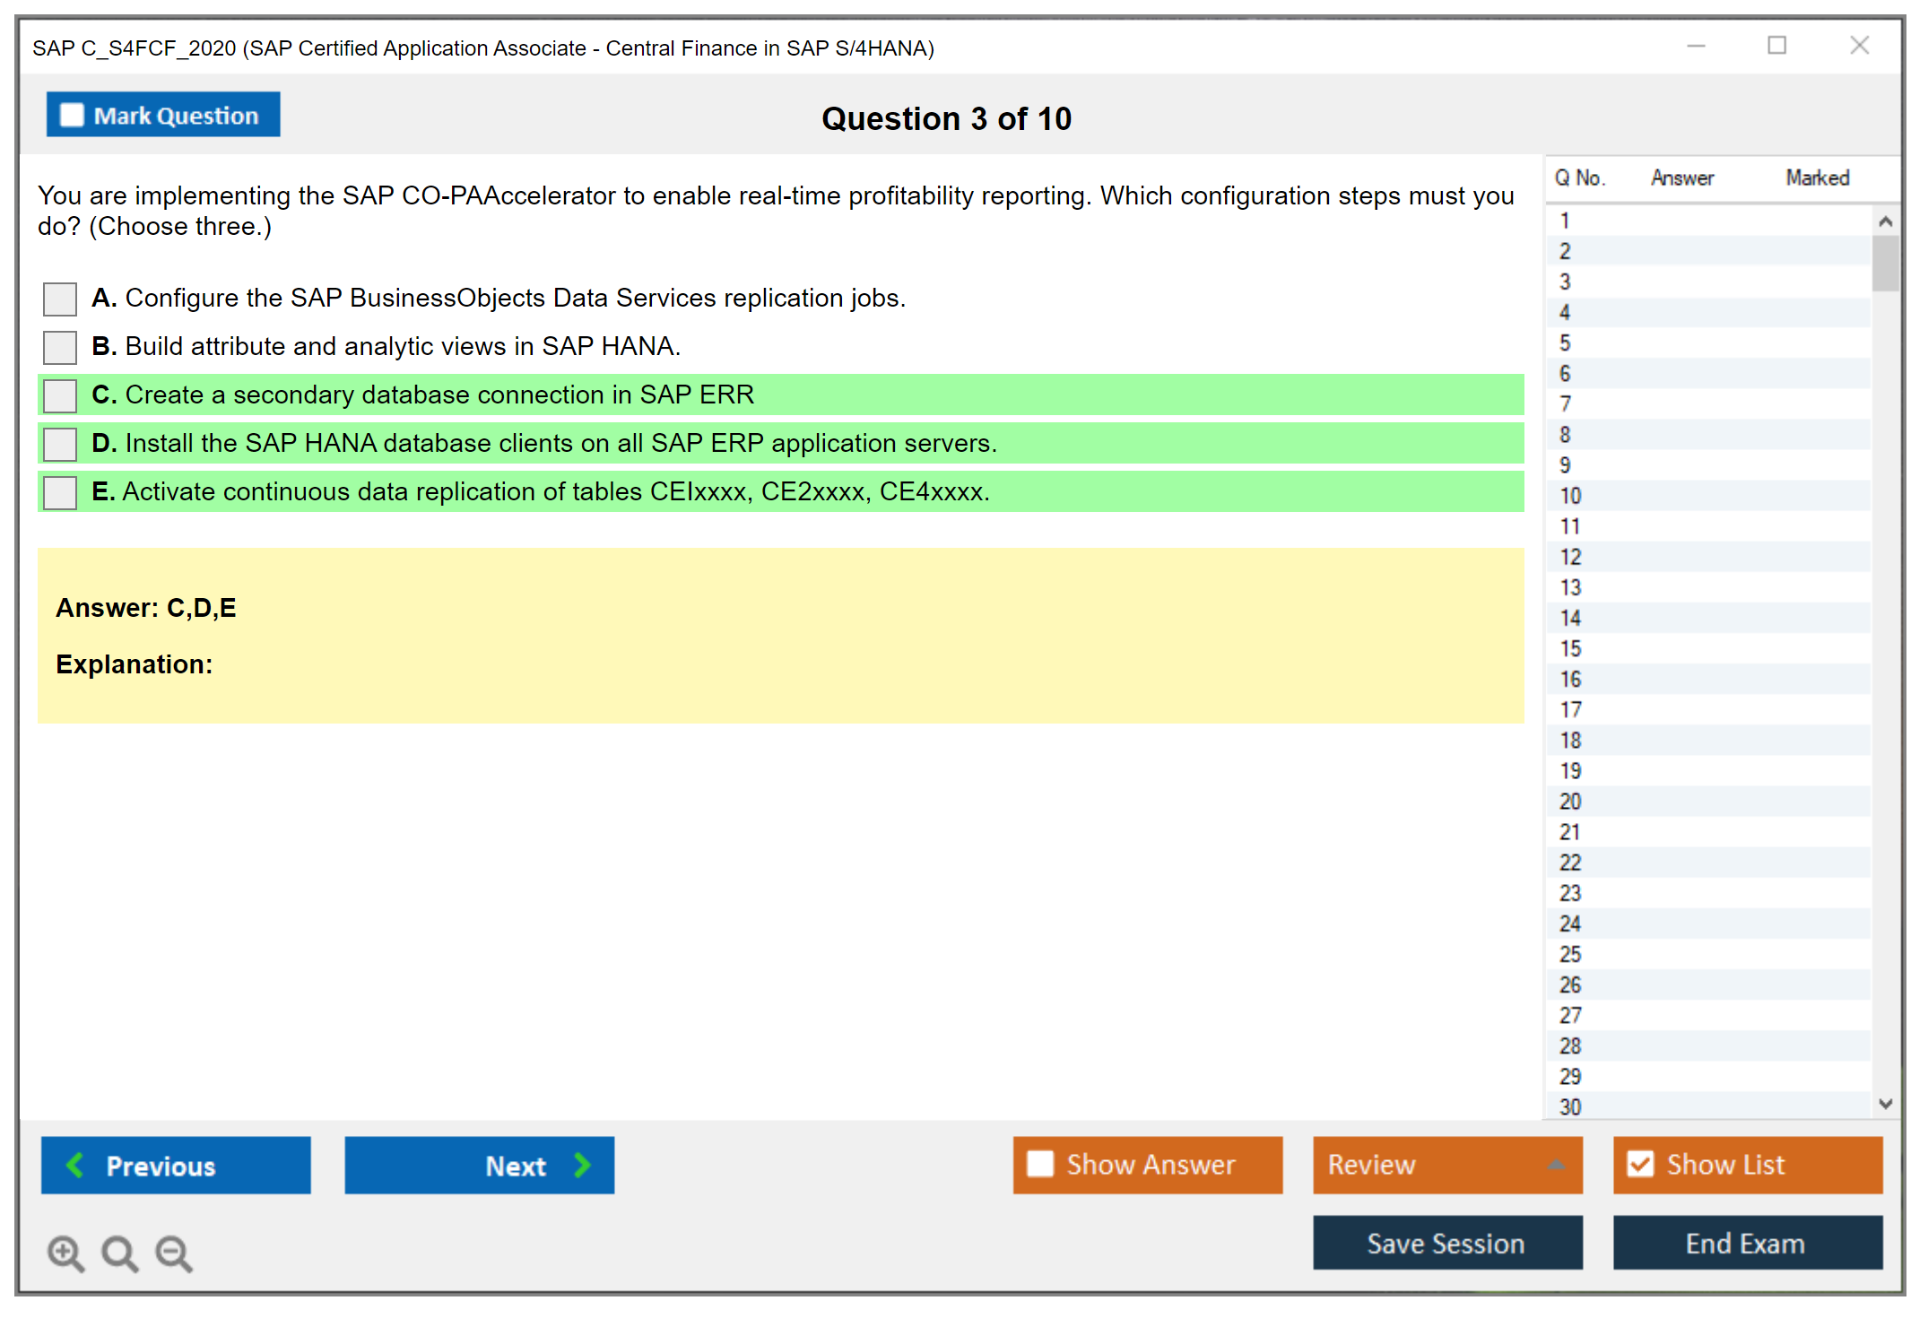Jump to question 10 in list
Screen dimensions: 1928x1318
(1570, 496)
